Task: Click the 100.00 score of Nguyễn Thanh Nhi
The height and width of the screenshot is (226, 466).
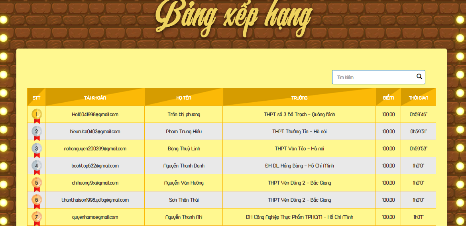Action: coord(388,217)
